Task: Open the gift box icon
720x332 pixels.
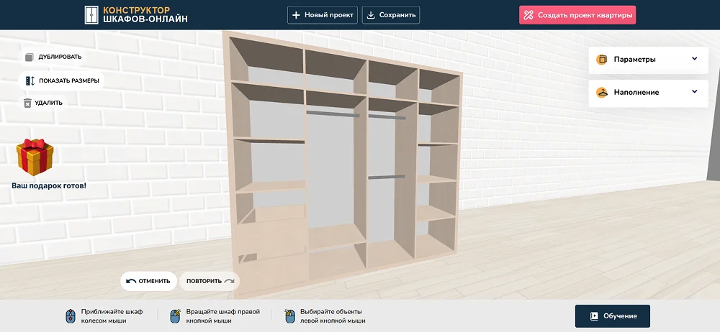Action: coord(35,157)
